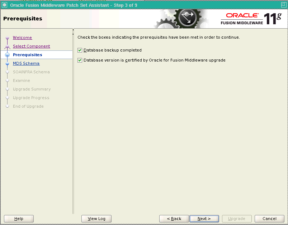Click the Prerequisites active step circle icon

(7, 55)
